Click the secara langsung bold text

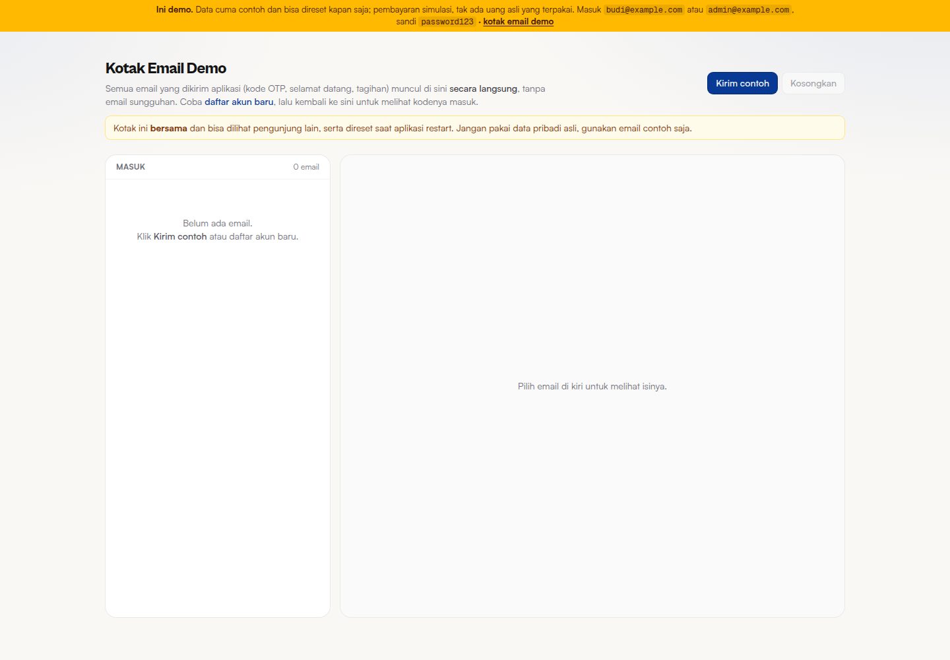(483, 88)
